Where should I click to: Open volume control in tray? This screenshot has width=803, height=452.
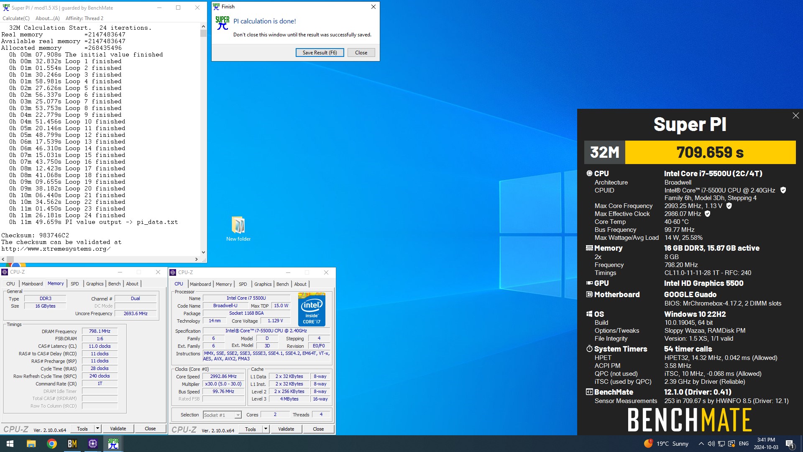point(711,444)
